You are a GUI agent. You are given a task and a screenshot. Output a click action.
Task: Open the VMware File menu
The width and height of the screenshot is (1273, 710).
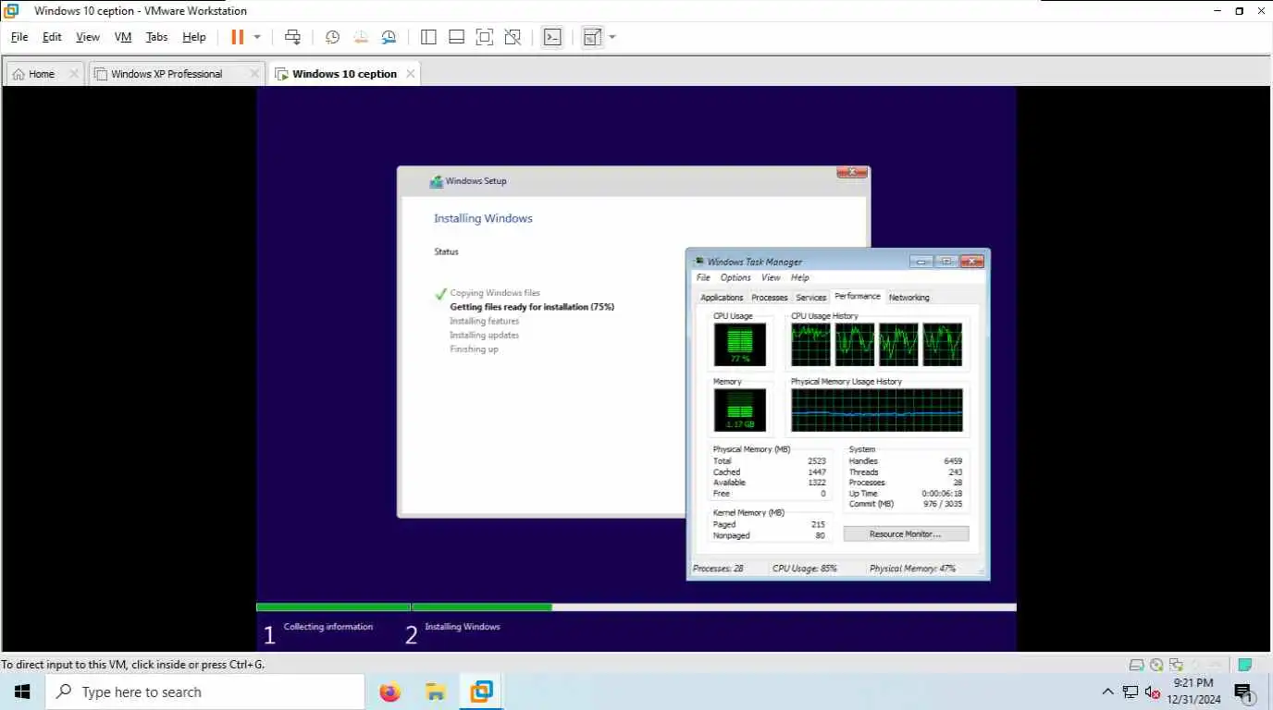(x=19, y=37)
